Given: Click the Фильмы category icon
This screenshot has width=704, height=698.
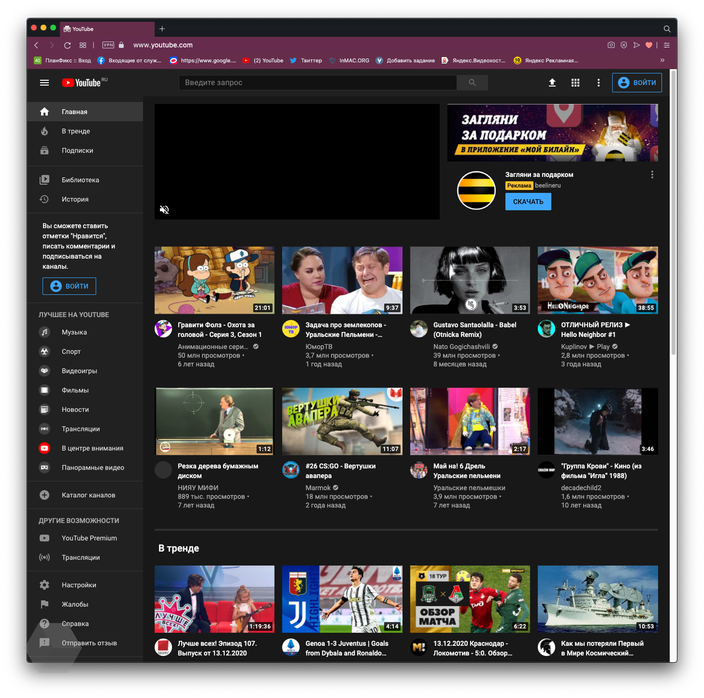Looking at the screenshot, I should point(44,390).
